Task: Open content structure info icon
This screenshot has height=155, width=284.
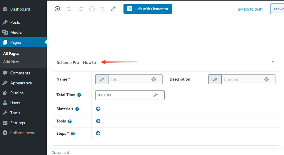Action: [92, 9]
